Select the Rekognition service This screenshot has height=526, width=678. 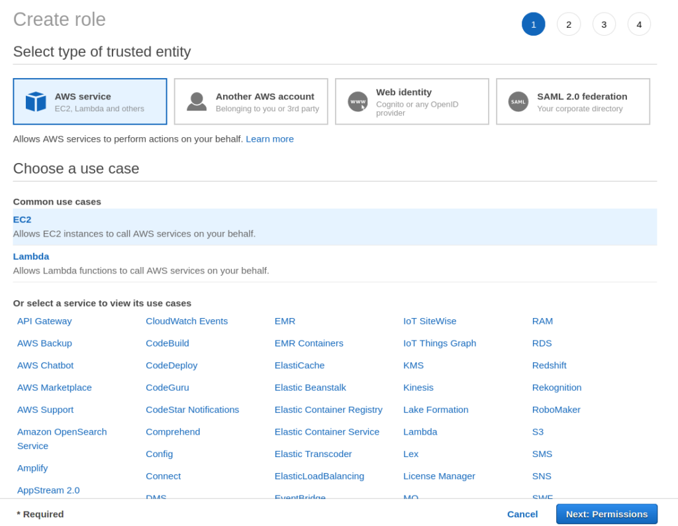tap(556, 388)
